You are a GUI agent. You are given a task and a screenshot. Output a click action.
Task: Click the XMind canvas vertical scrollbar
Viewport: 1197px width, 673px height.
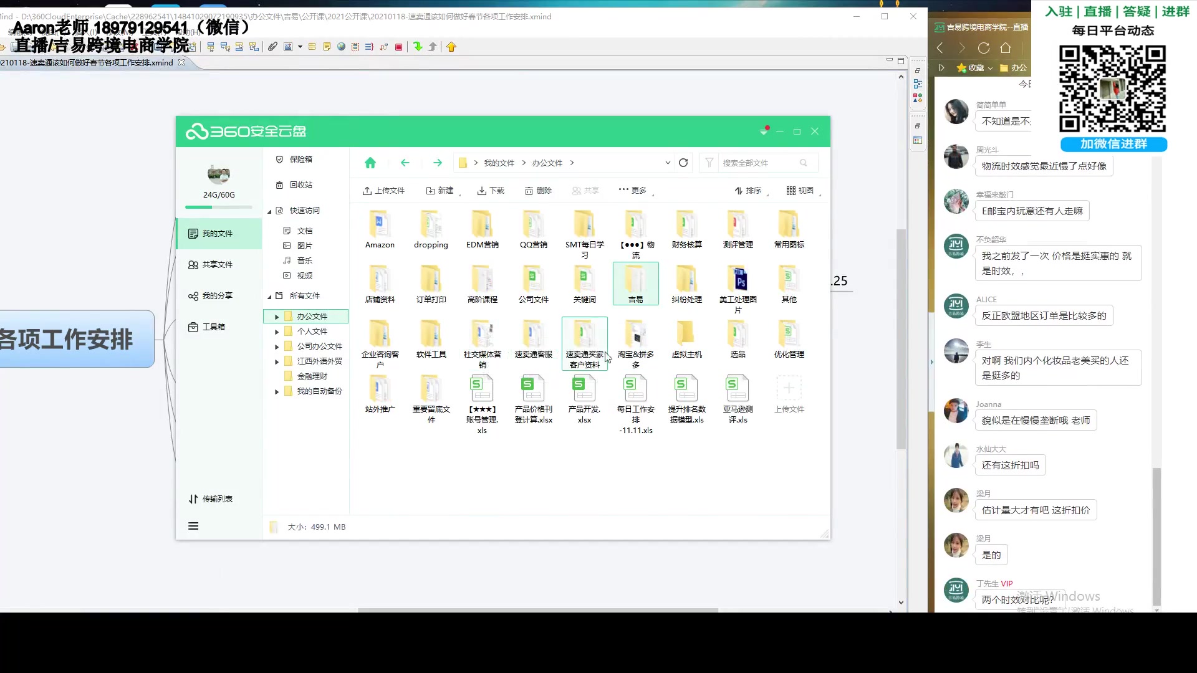(x=901, y=340)
